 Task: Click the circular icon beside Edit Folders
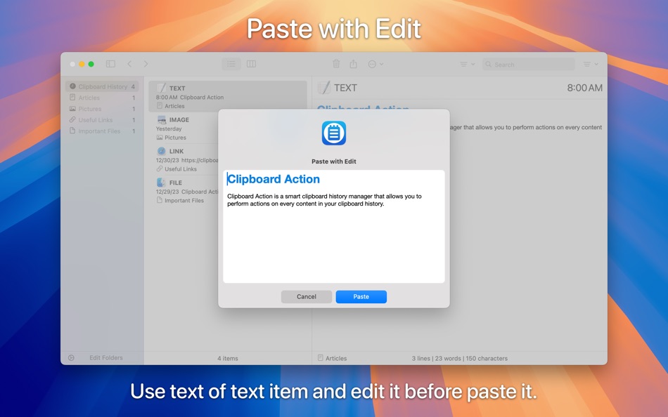click(x=71, y=358)
